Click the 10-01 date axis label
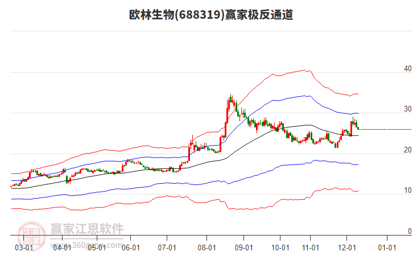Image resolution: width=413 pixels, height=256 pixels. click(x=280, y=248)
